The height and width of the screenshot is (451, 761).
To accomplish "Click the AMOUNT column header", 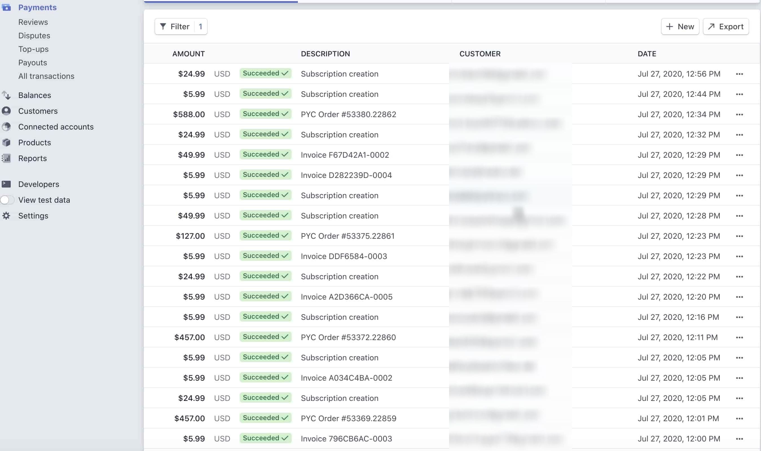I will [188, 54].
